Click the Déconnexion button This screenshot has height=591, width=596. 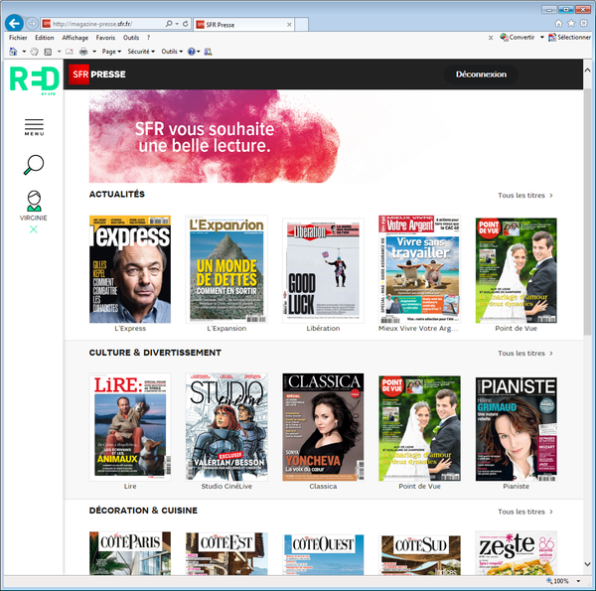pos(481,74)
